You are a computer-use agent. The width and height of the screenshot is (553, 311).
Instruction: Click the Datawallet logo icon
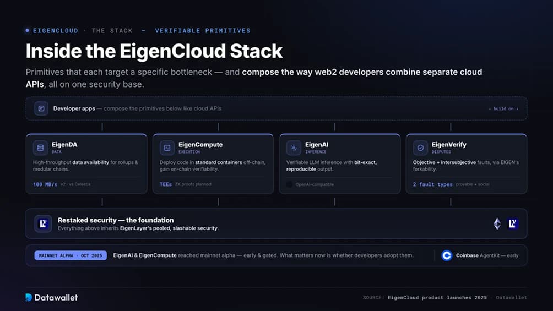tap(29, 297)
